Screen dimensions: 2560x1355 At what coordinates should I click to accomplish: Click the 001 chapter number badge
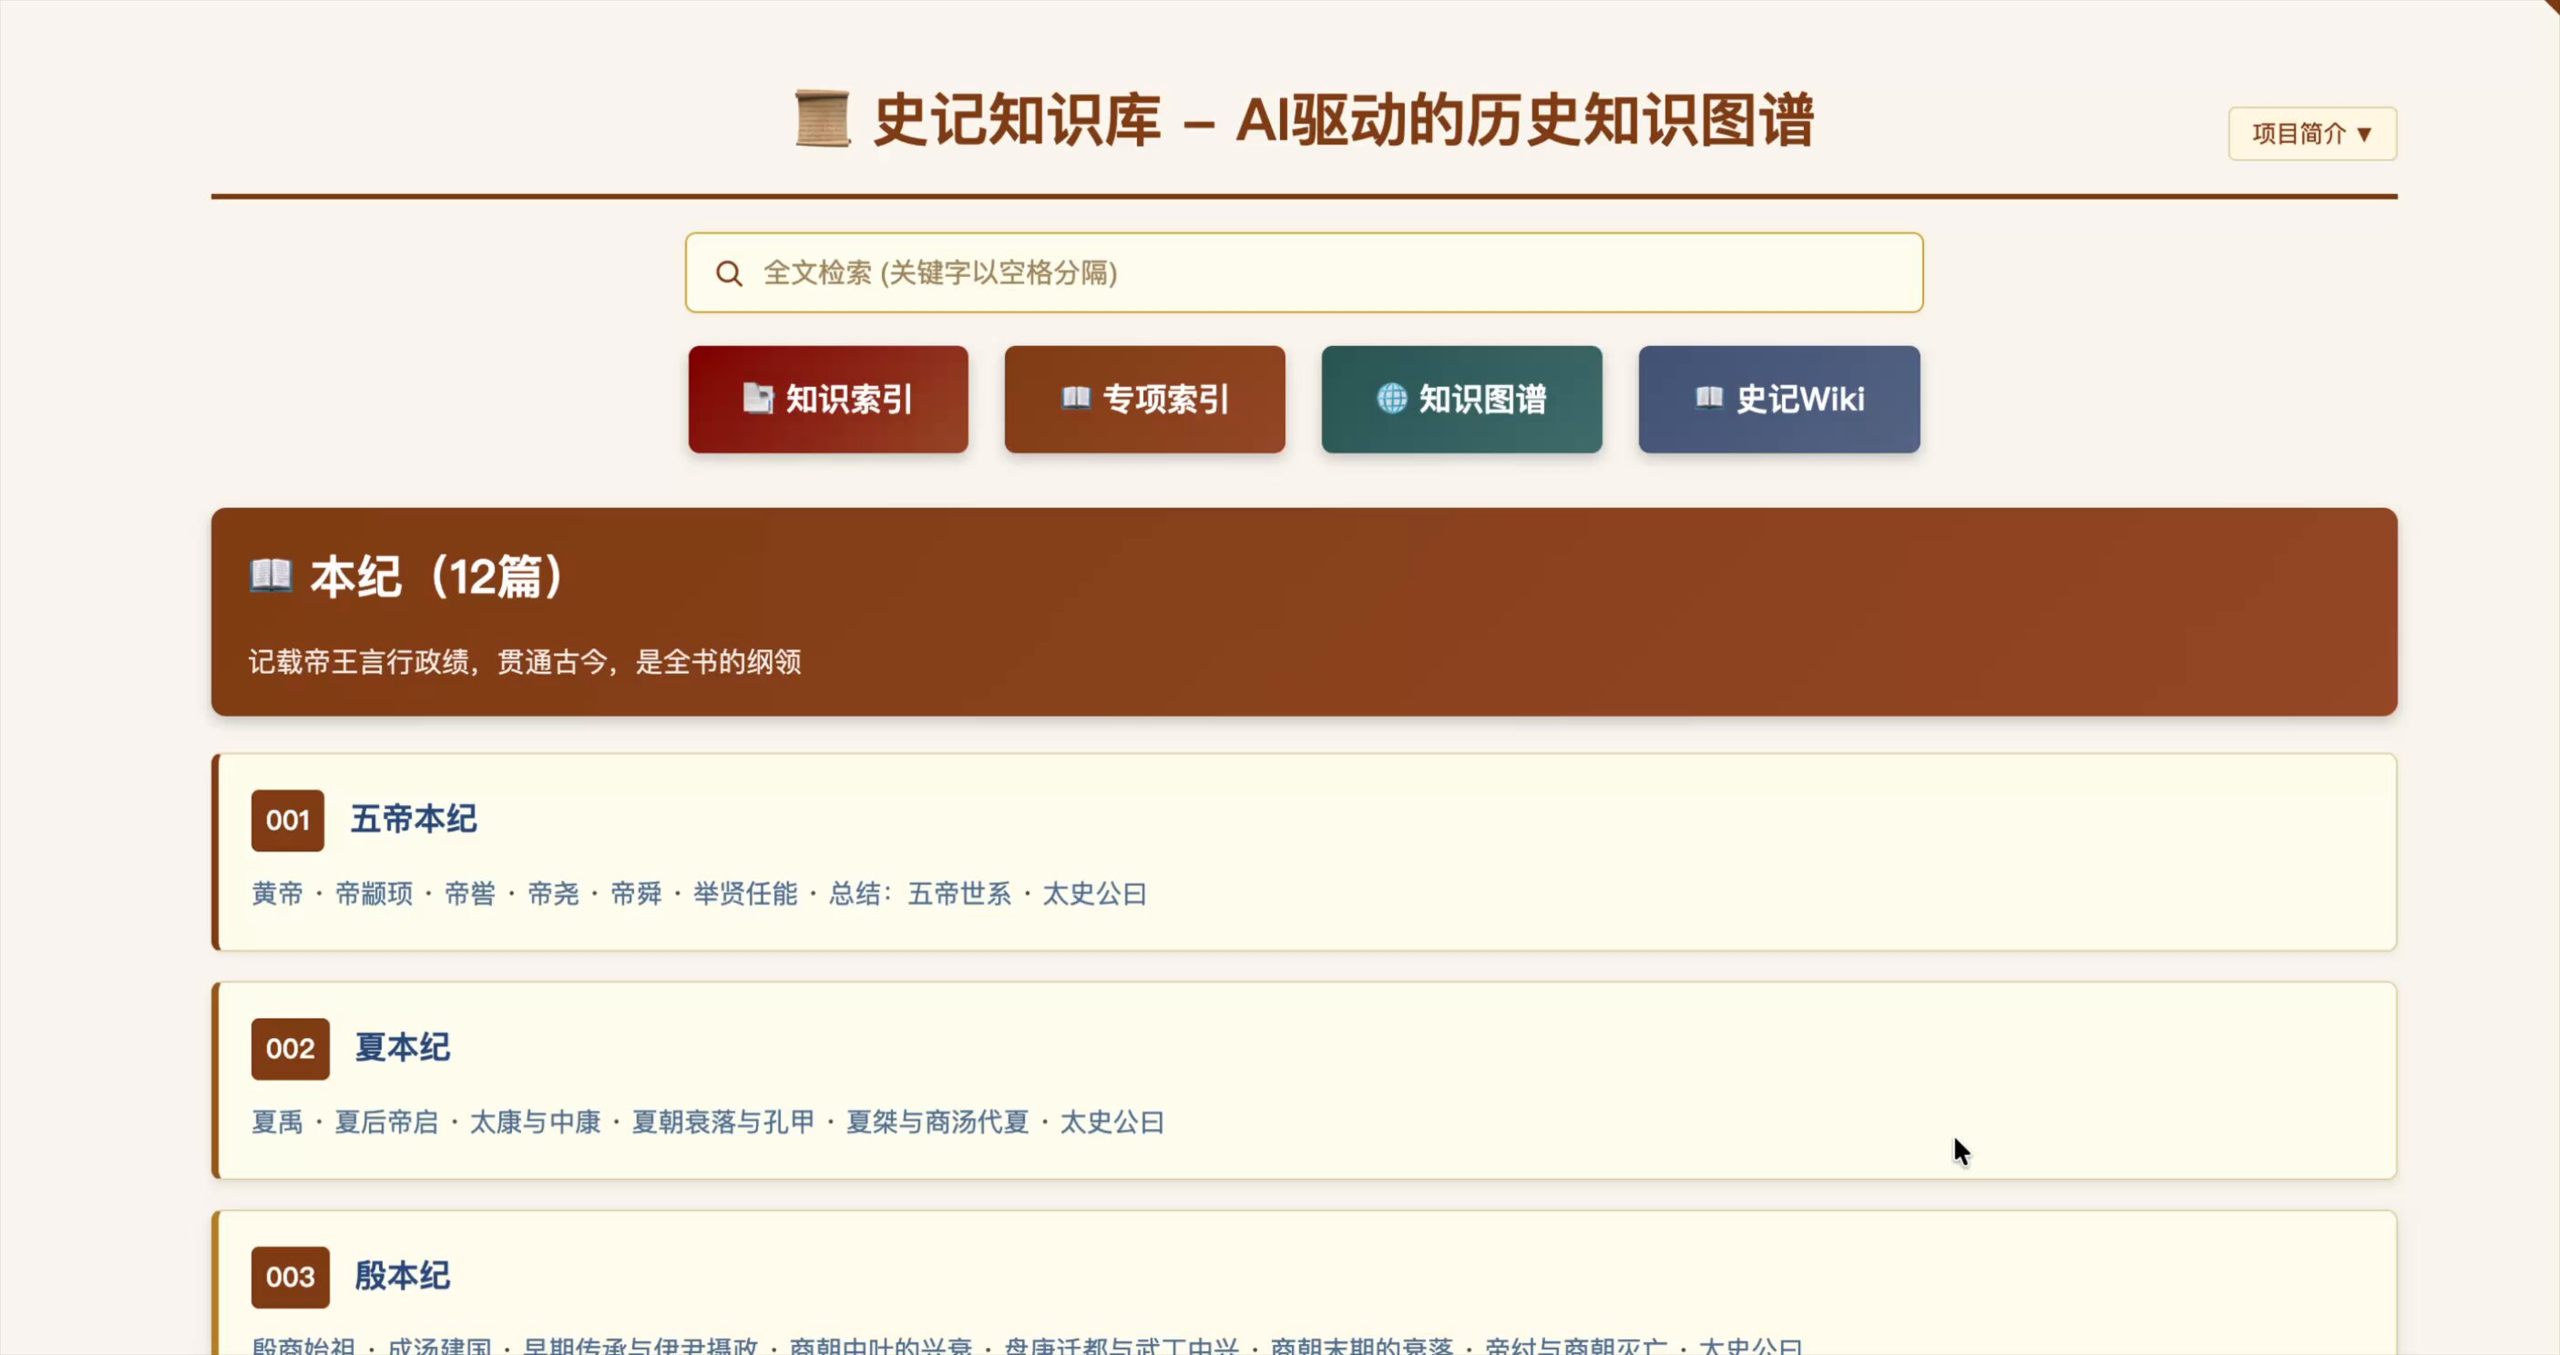287,820
